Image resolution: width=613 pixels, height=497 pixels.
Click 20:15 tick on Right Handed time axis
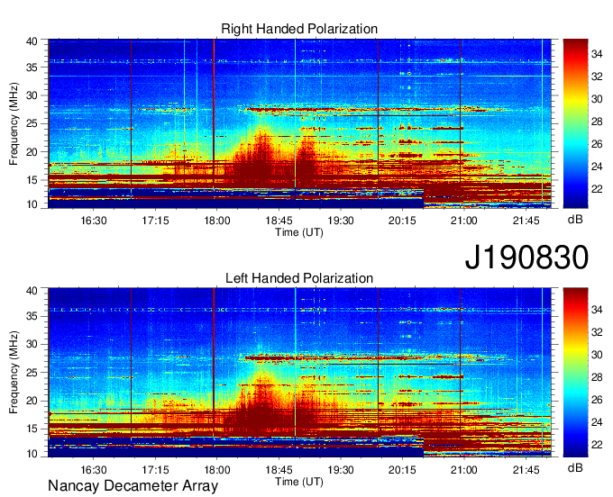tap(402, 221)
